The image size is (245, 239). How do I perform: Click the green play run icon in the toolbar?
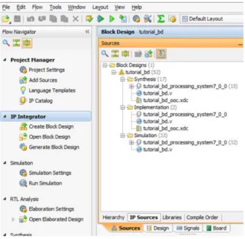[112, 19]
